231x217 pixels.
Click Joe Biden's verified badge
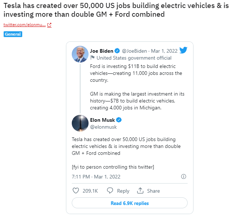pos(117,51)
